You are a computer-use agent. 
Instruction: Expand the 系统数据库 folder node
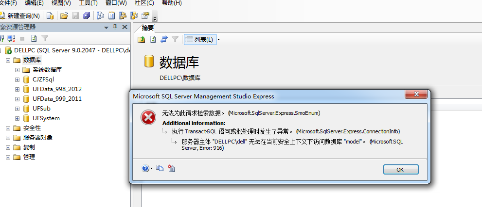[18, 70]
